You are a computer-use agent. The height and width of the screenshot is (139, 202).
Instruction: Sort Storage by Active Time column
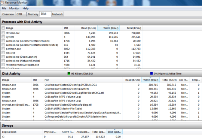[67, 132]
